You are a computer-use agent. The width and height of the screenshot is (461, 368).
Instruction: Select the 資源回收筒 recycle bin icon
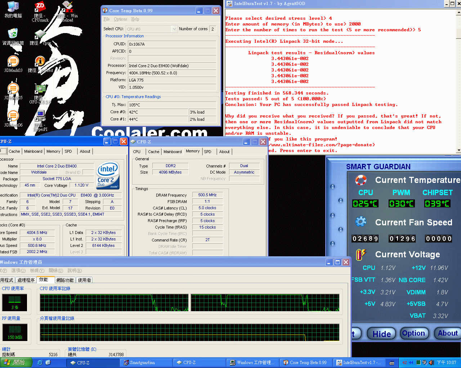click(x=13, y=37)
